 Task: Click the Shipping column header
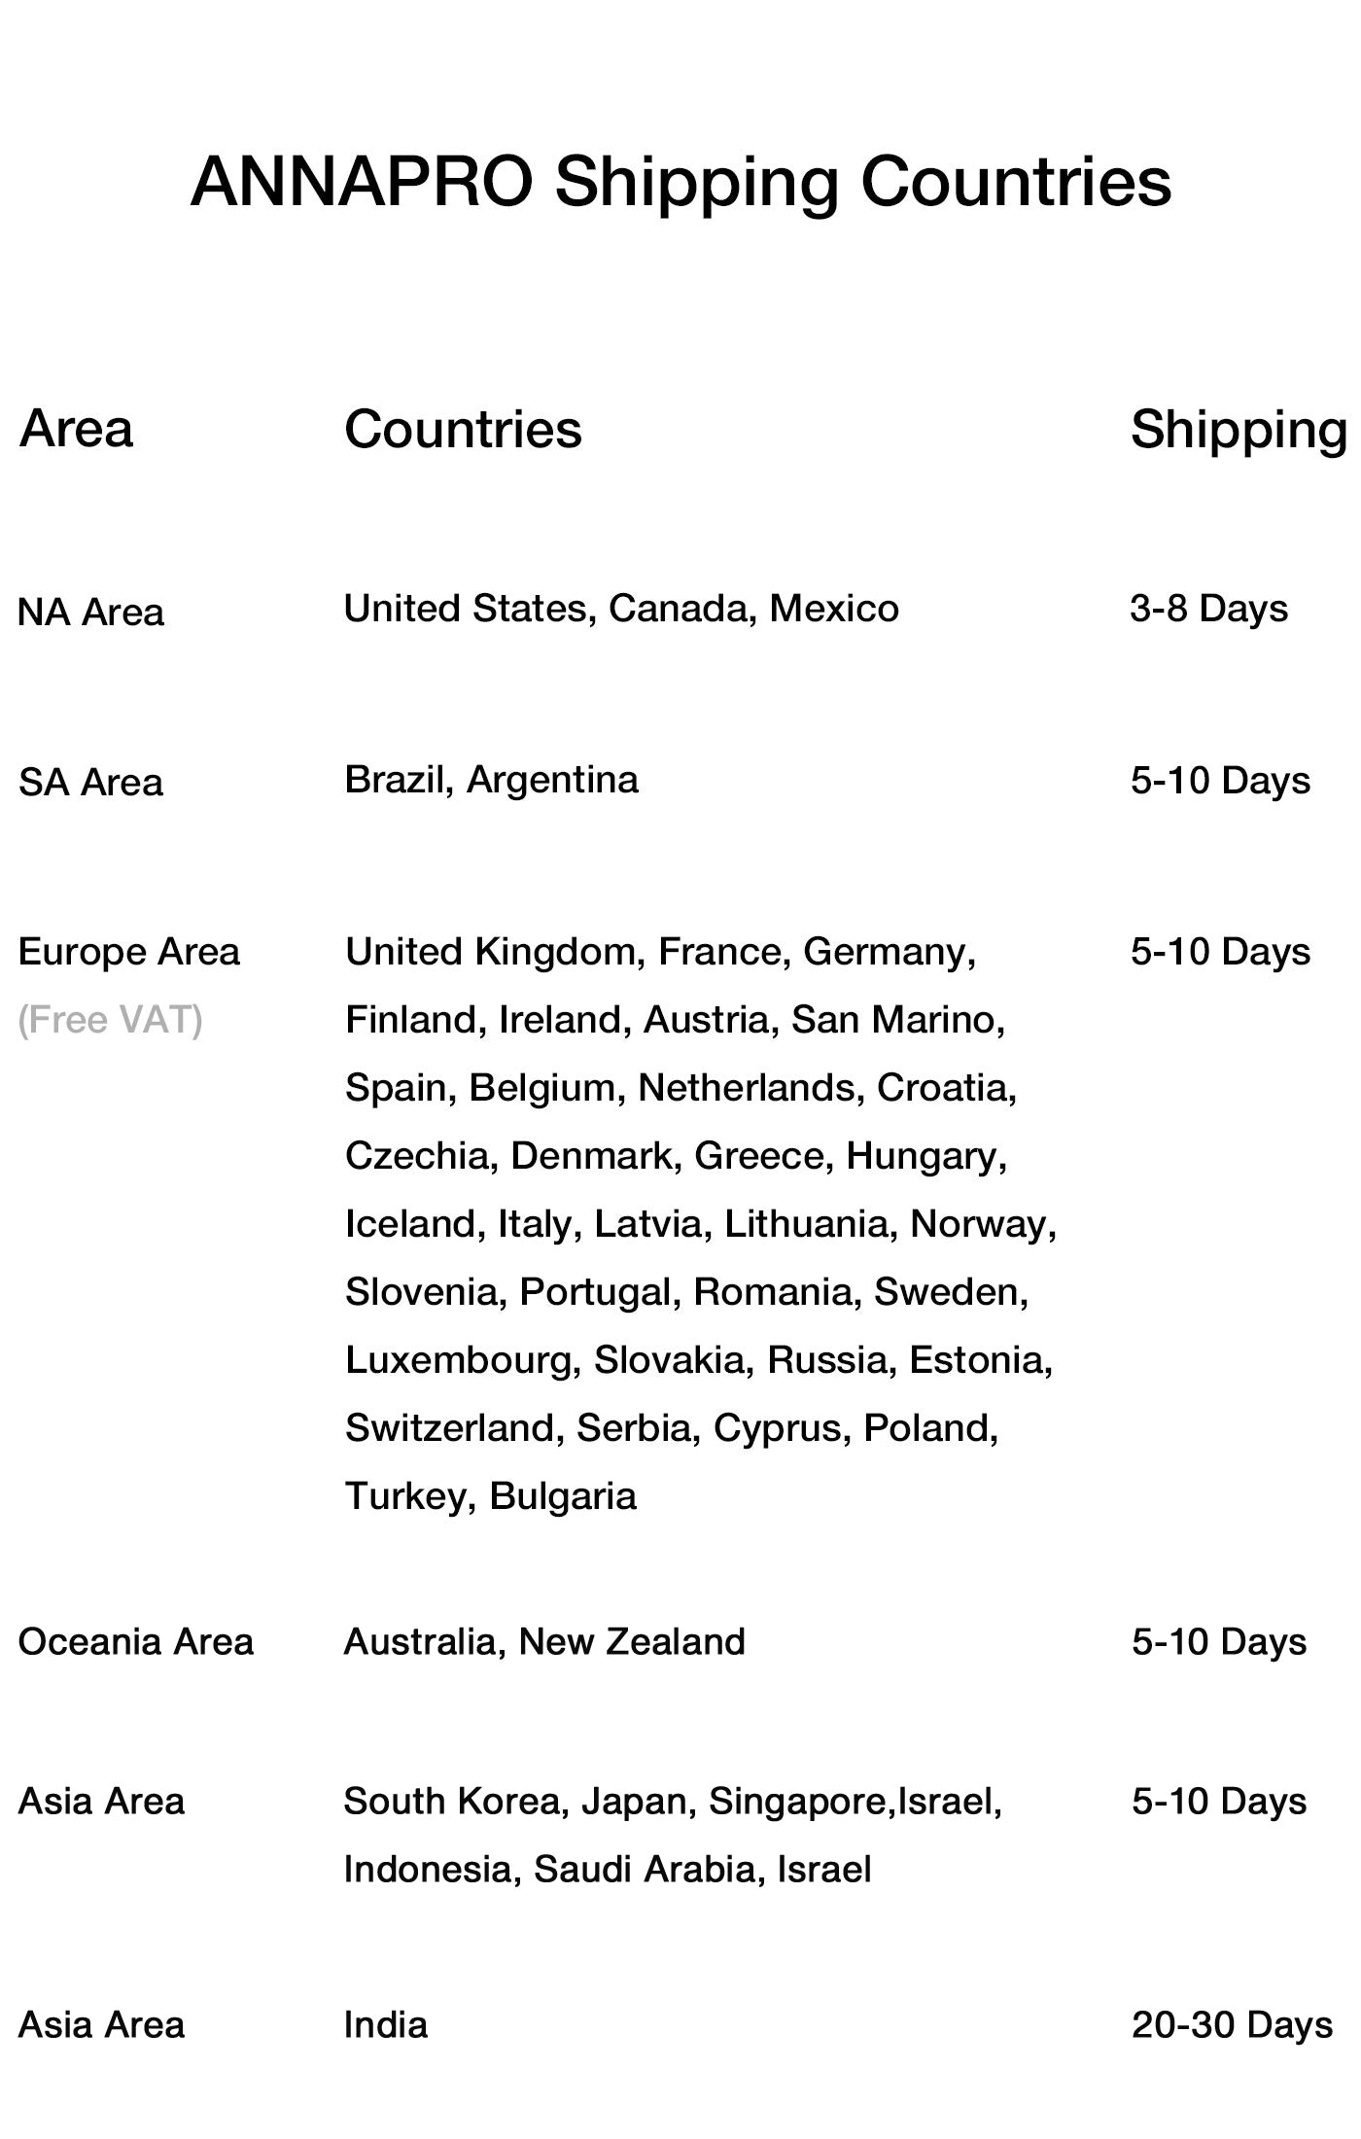[x=1239, y=429]
